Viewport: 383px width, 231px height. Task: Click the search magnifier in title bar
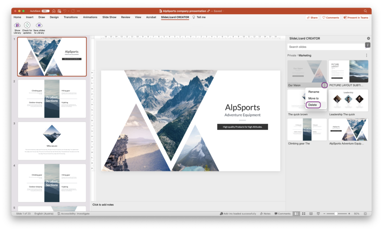tap(365, 11)
